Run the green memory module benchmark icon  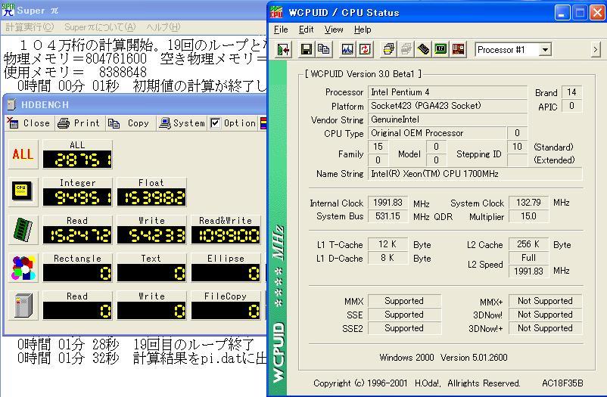click(23, 230)
